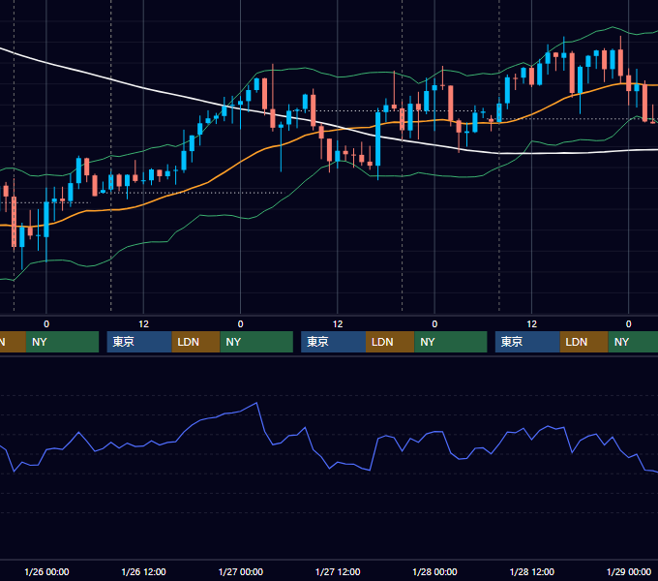Click hour label 12 above 1/27 12:00
The image size is (658, 581).
338,323
